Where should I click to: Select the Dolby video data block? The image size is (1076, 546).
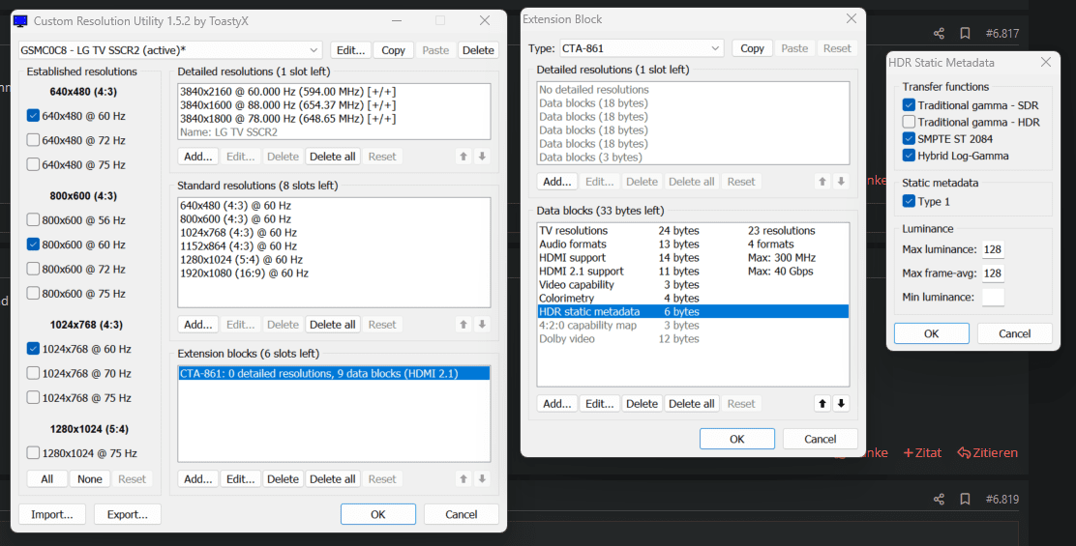point(693,339)
